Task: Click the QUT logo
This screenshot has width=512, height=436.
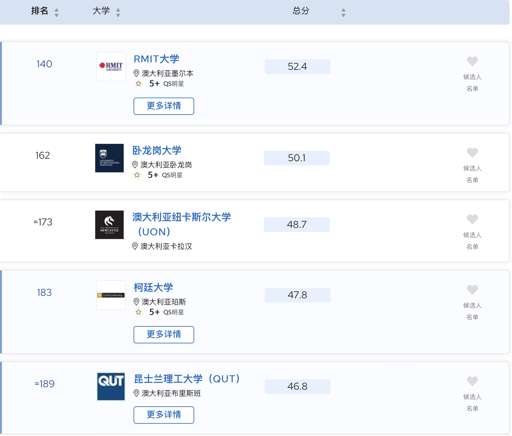Action: coord(111,387)
